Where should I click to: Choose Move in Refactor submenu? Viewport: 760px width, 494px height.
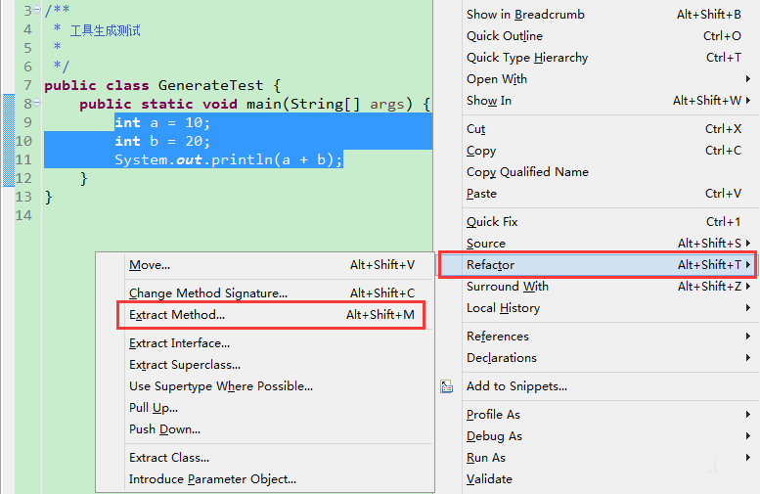tap(272, 265)
